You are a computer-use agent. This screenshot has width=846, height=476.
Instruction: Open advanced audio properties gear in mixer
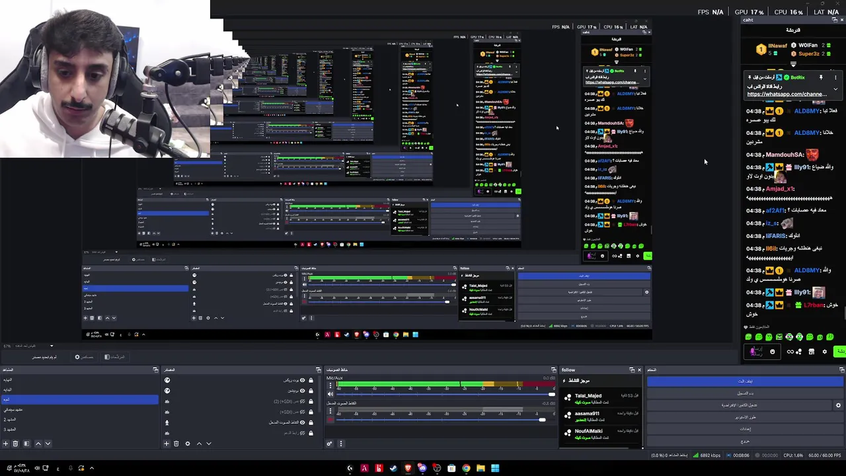[x=329, y=444]
